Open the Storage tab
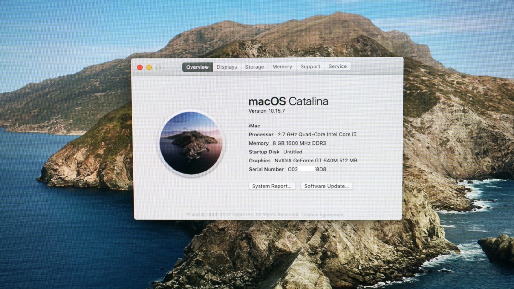 [254, 67]
